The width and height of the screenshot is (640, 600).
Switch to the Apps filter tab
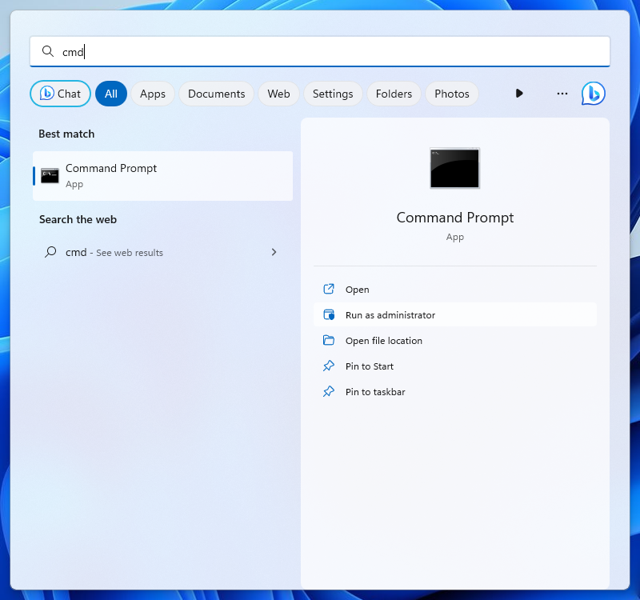click(152, 94)
